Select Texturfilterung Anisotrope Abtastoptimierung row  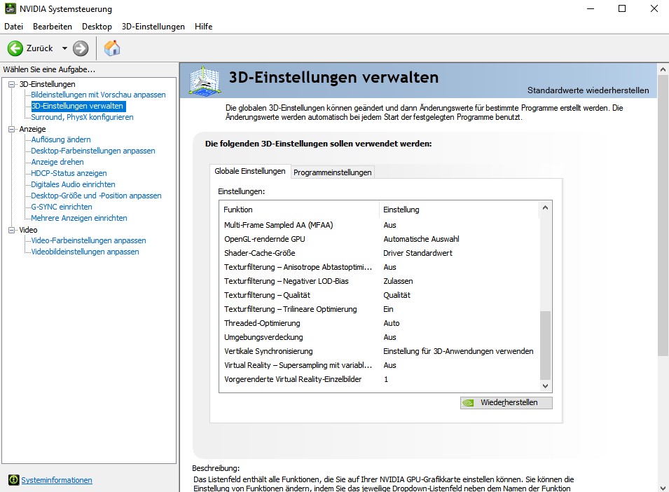tap(379, 267)
